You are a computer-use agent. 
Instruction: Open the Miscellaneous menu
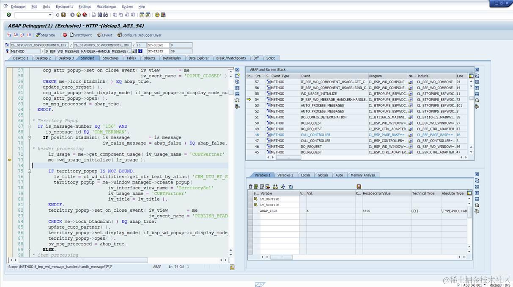106,7
